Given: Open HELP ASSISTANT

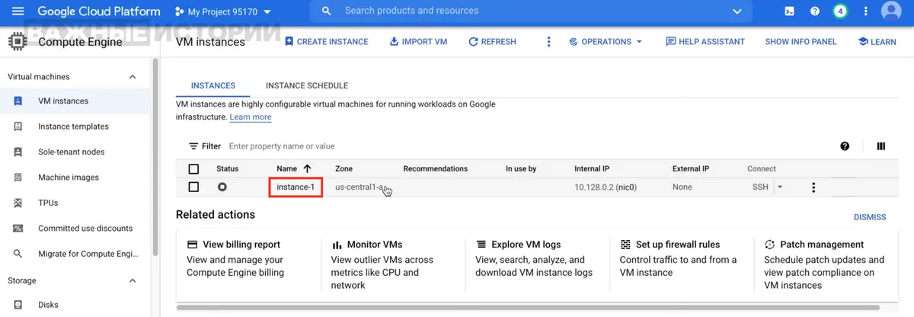Looking at the screenshot, I should pyautogui.click(x=705, y=42).
